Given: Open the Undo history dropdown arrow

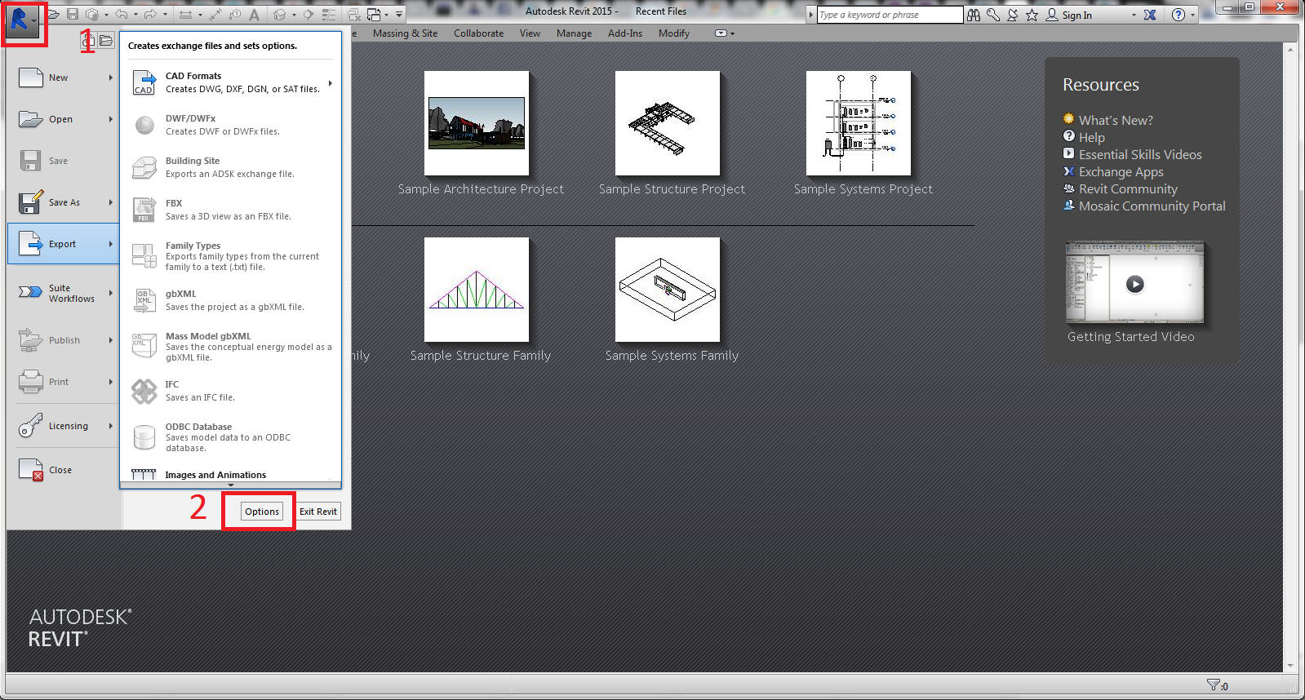Looking at the screenshot, I should point(135,15).
